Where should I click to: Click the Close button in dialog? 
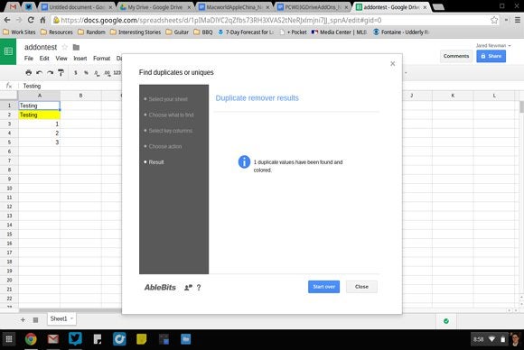point(361,287)
